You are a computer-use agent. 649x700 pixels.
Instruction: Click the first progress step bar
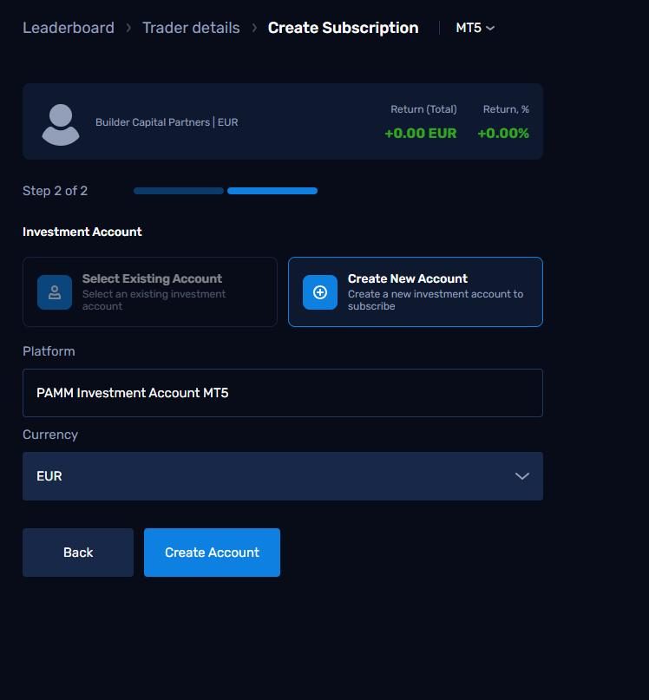click(x=179, y=191)
